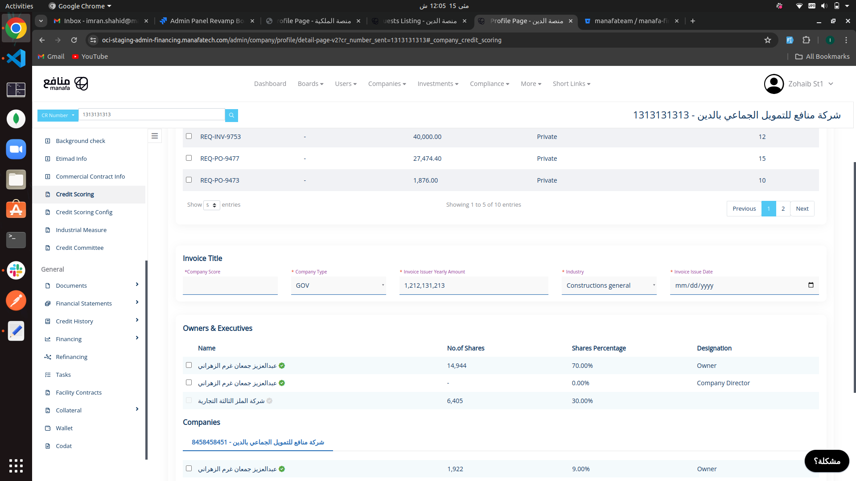Open Zoom from the dock
Viewport: 856px width, 481px height.
point(16,149)
